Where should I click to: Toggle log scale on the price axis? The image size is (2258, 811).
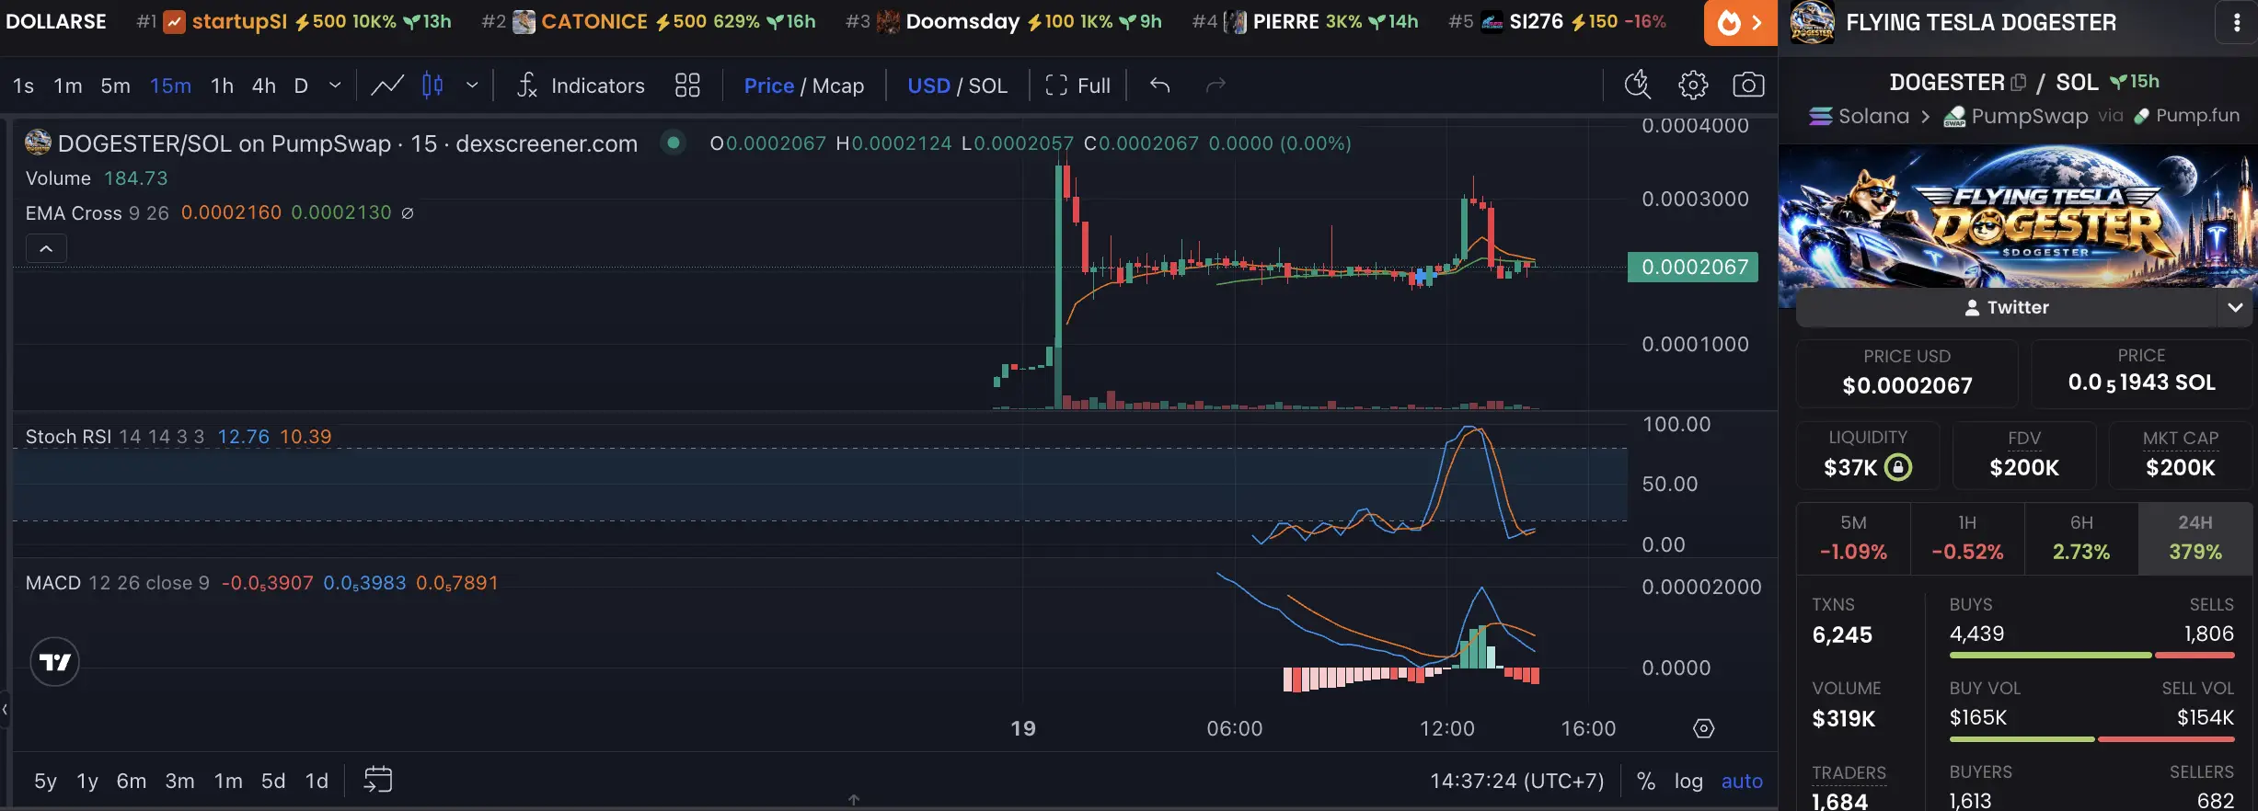[x=1688, y=781]
